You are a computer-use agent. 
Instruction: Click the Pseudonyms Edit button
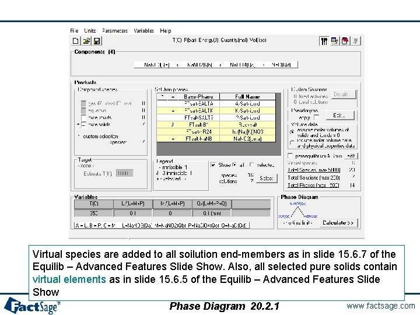[340, 116]
